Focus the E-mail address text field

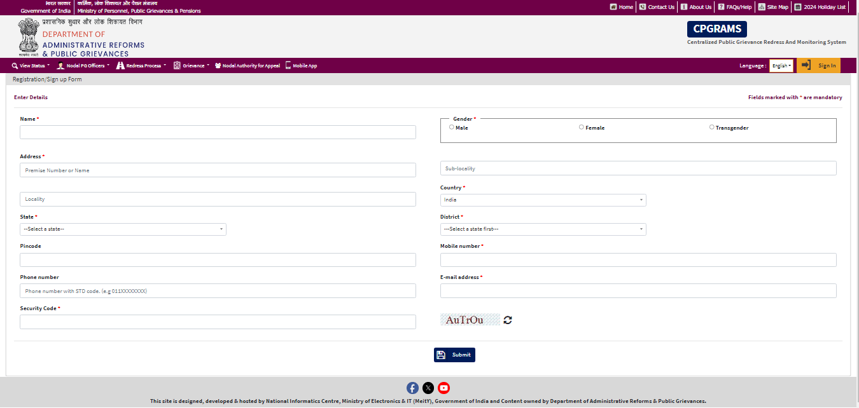coord(638,290)
